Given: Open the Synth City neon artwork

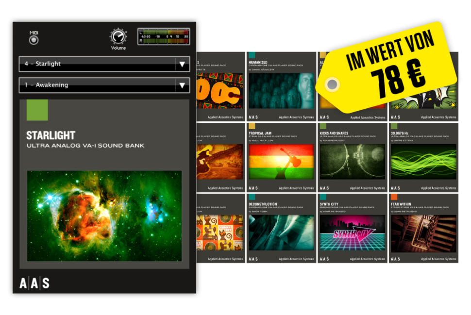Looking at the screenshot, I should coord(353,232).
